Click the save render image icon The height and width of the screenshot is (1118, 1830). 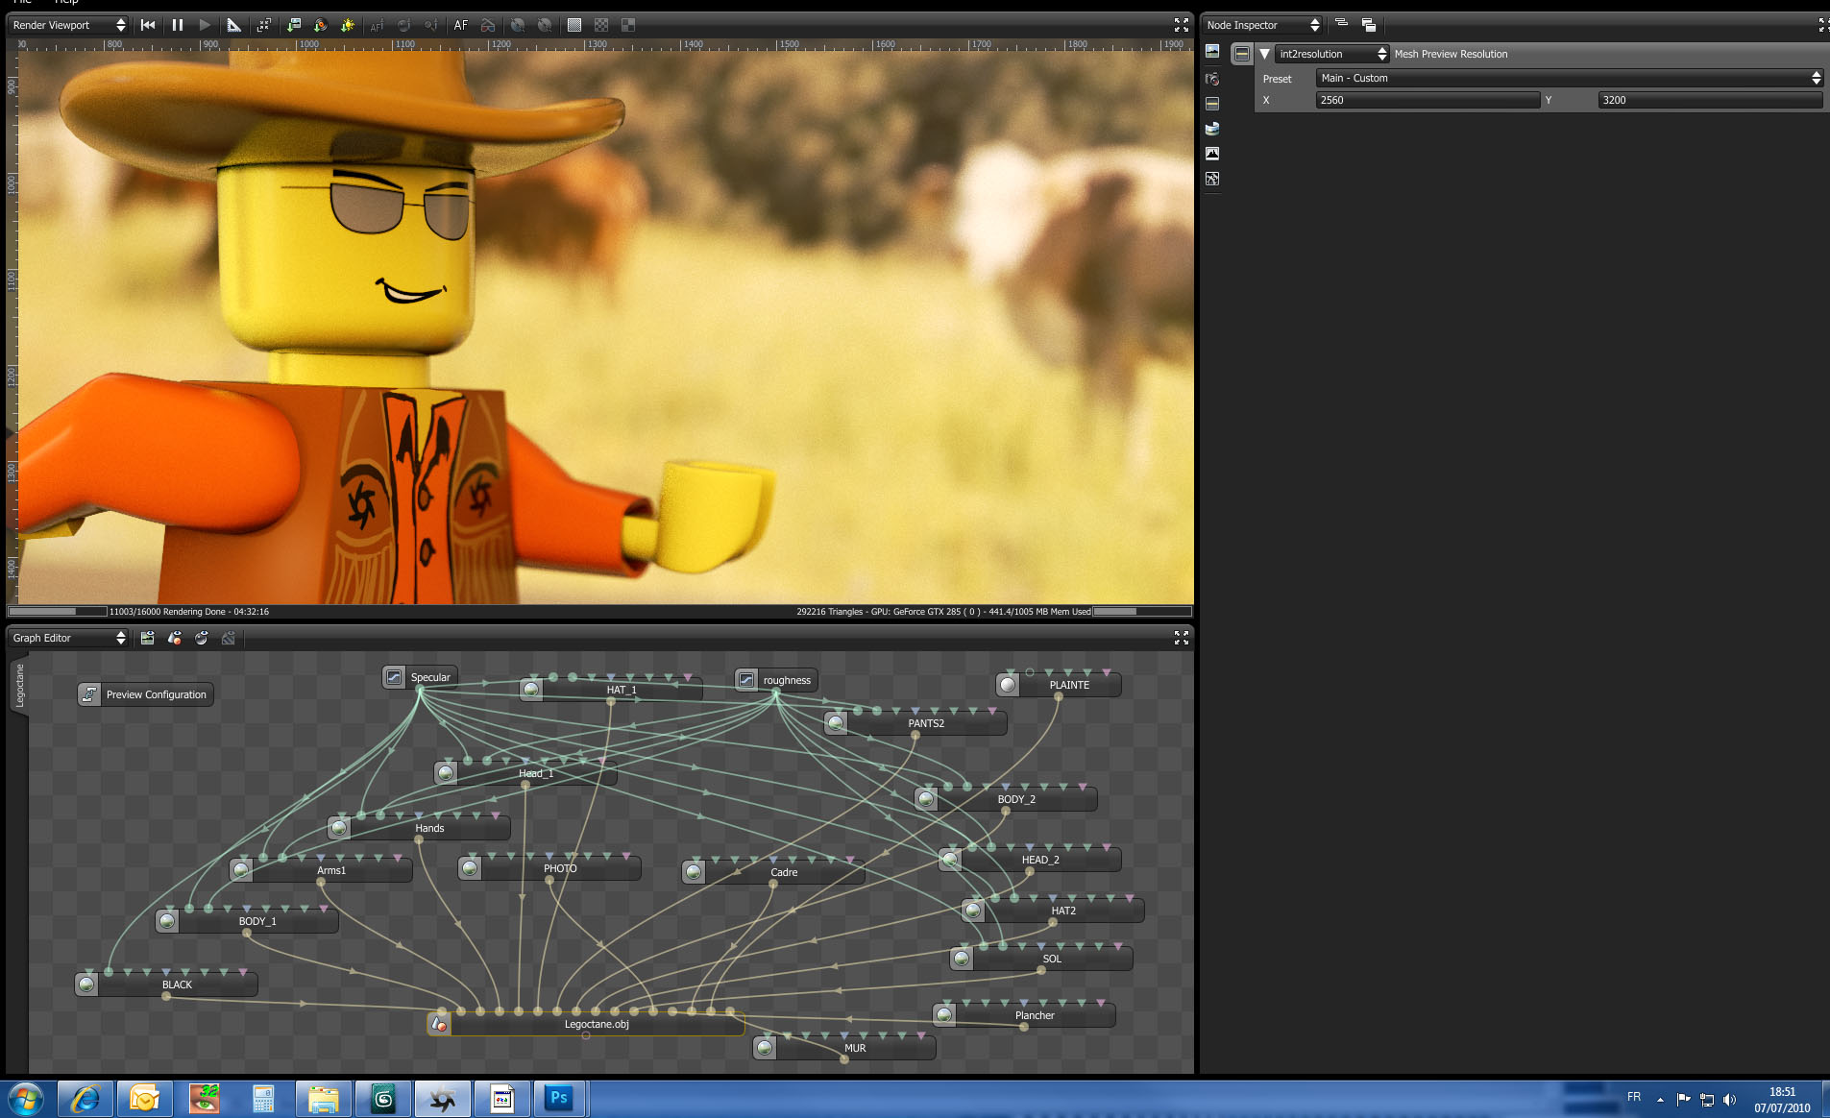[294, 25]
